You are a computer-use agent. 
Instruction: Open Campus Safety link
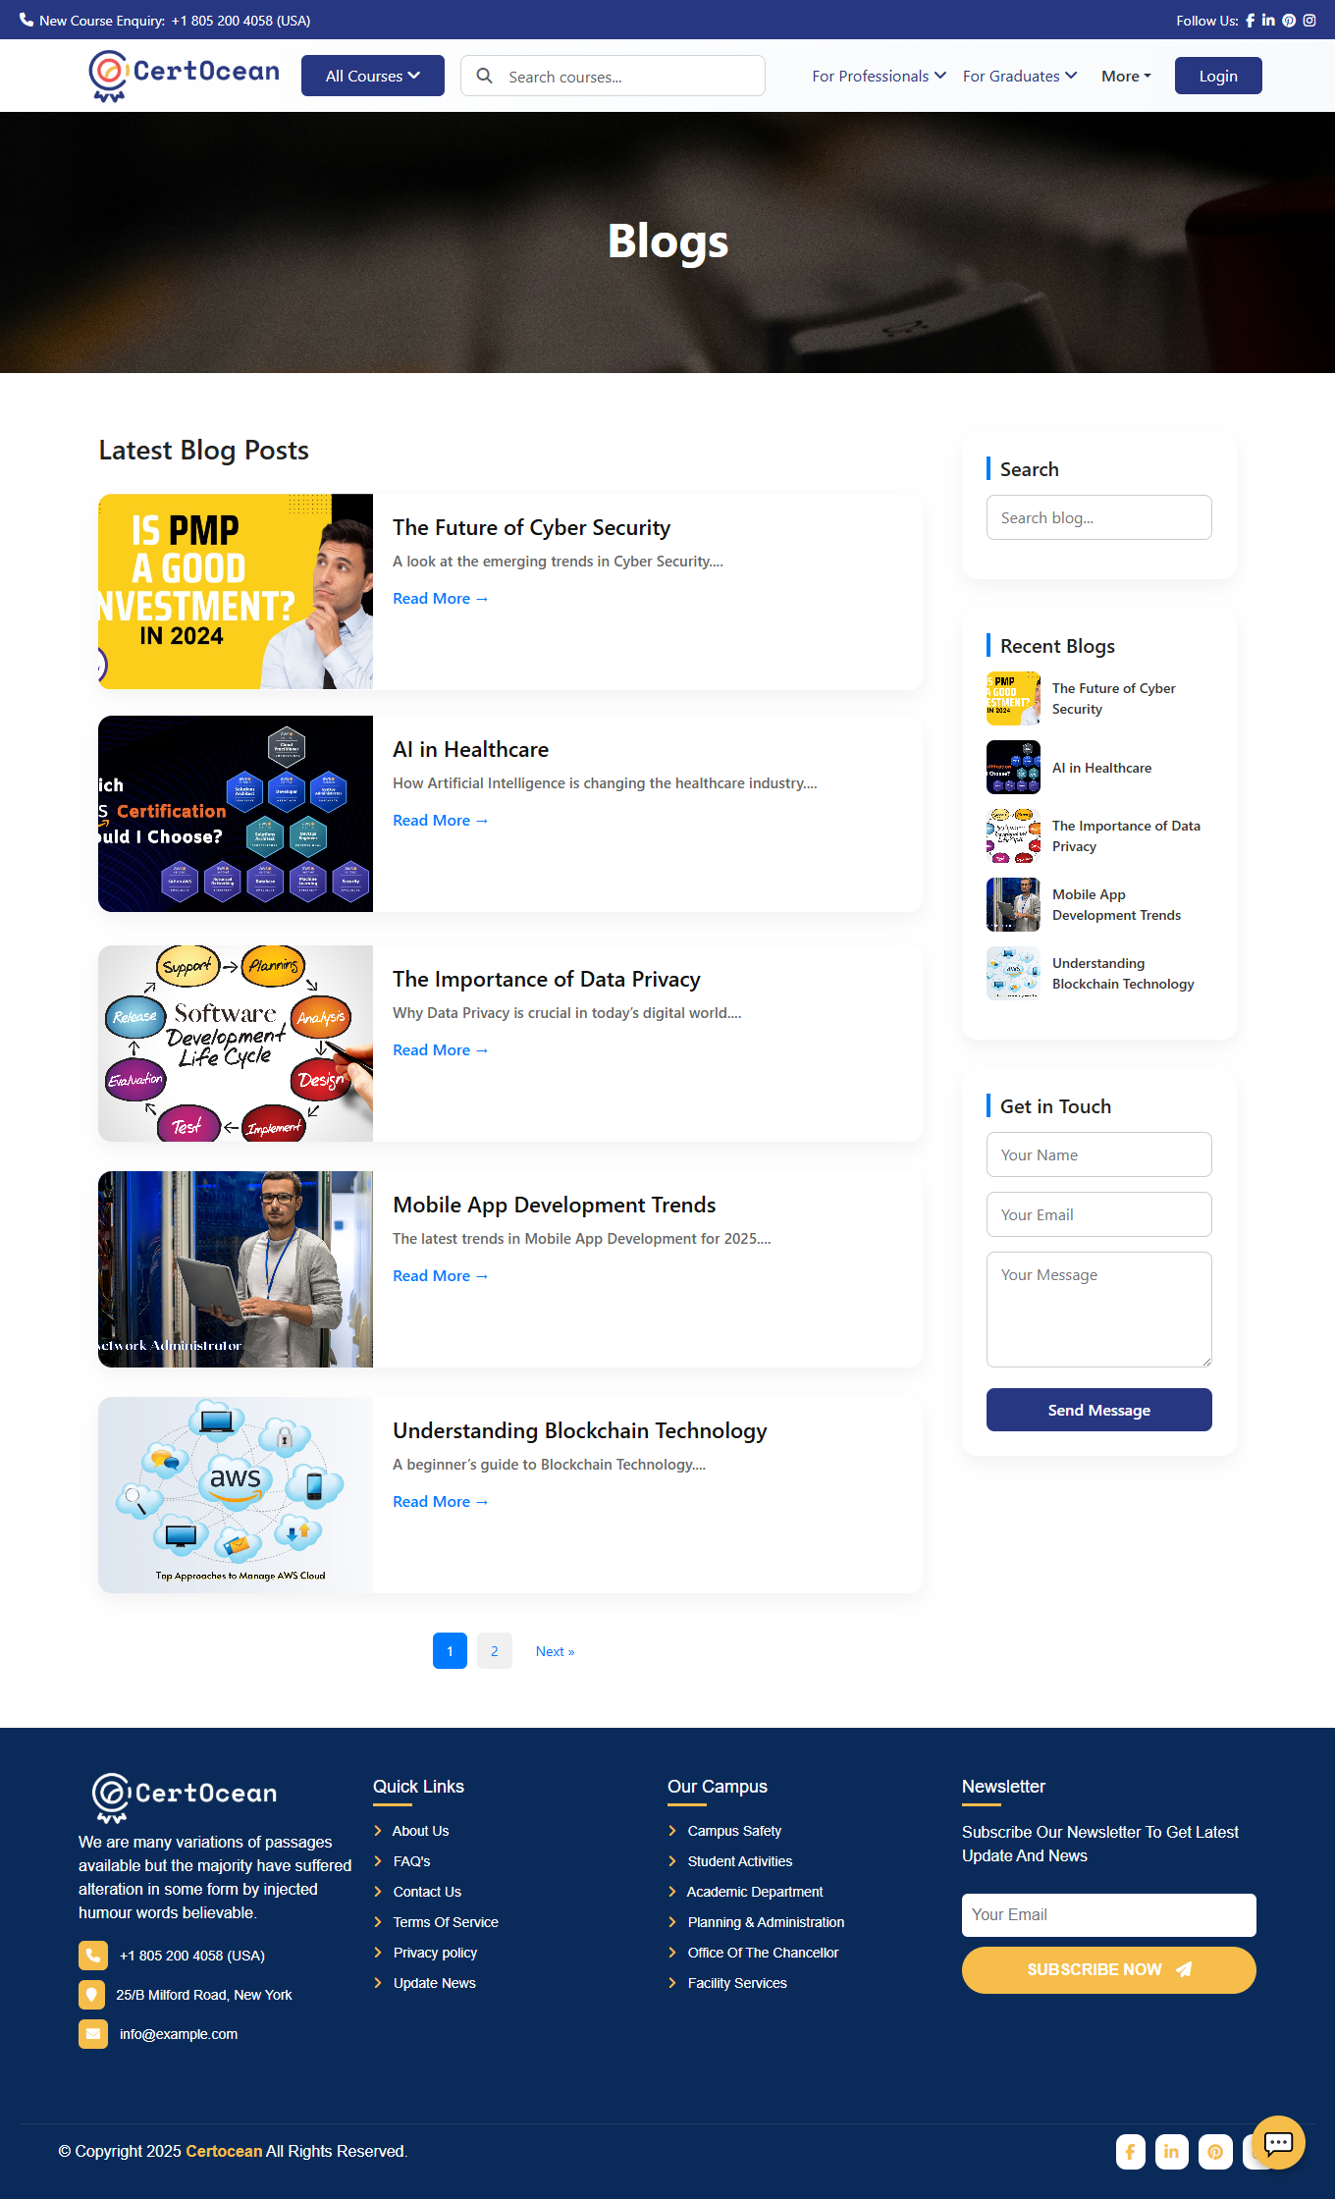click(x=734, y=1831)
